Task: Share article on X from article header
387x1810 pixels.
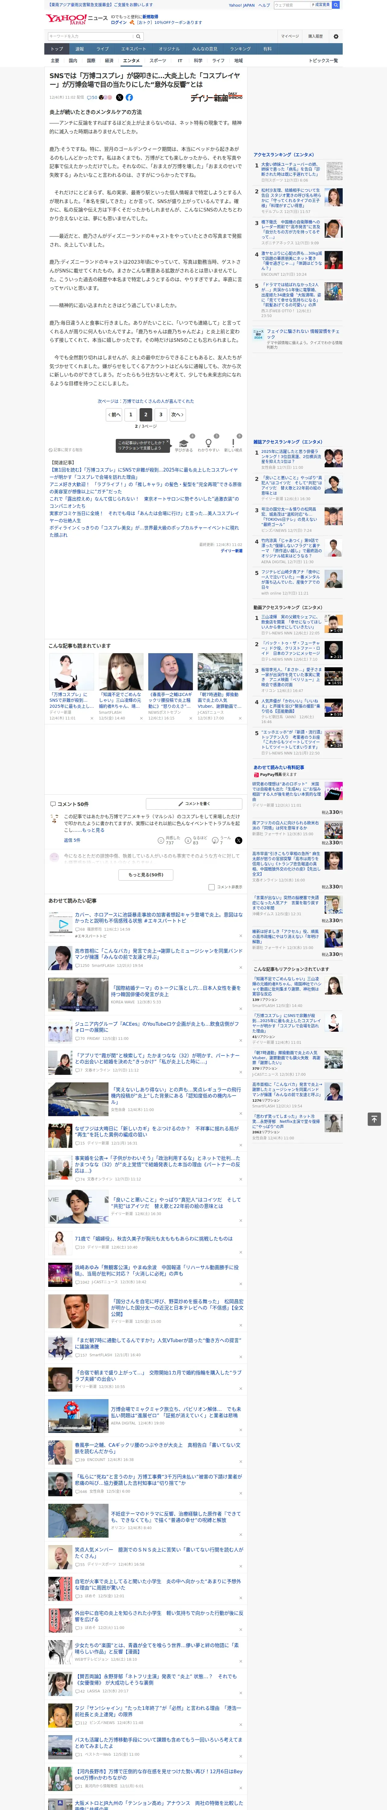Action: (x=119, y=98)
